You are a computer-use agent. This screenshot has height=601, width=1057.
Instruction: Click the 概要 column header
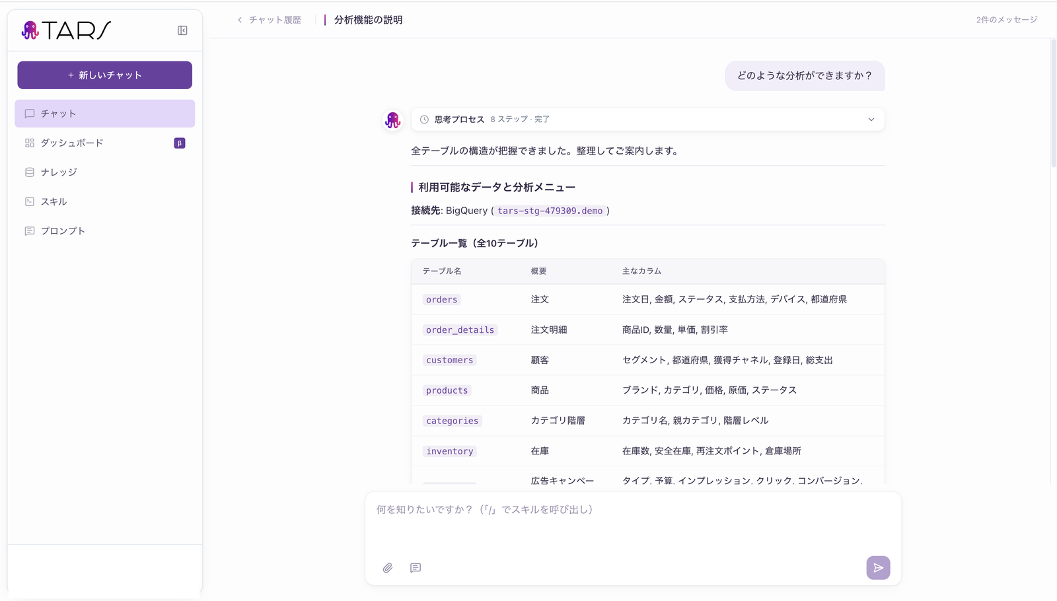[538, 271]
